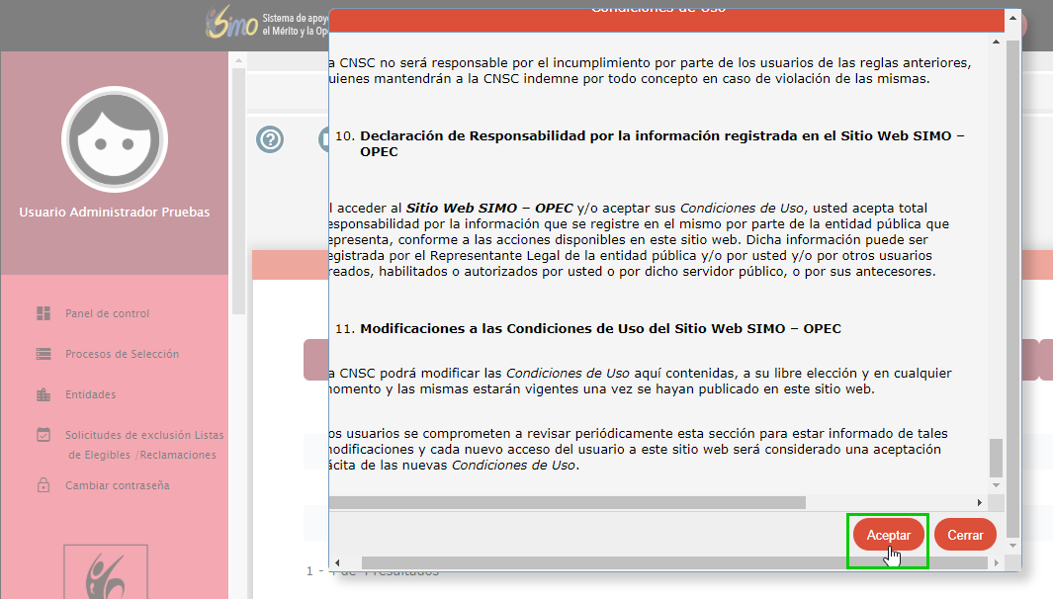Open Procesos de Selección menu item
The image size is (1053, 599).
(x=122, y=354)
